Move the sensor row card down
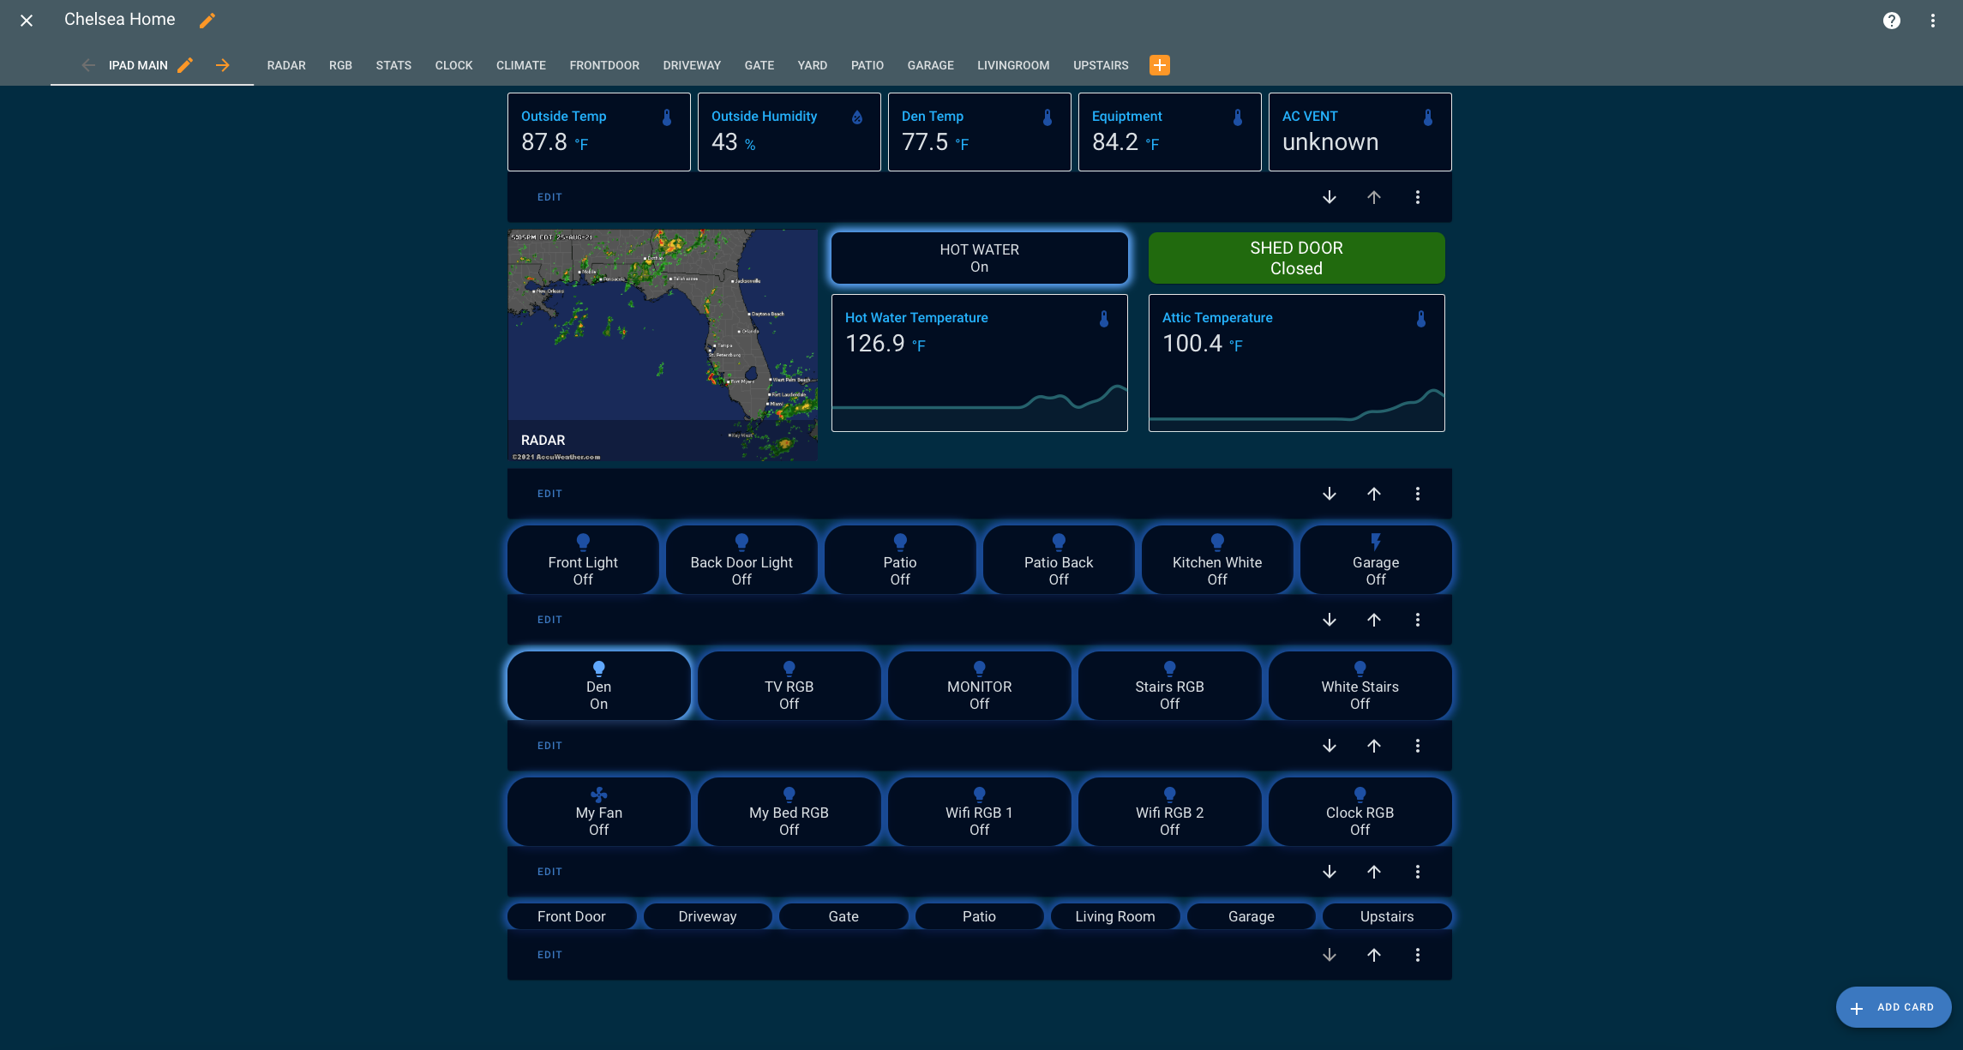The image size is (1963, 1050). (x=1329, y=197)
